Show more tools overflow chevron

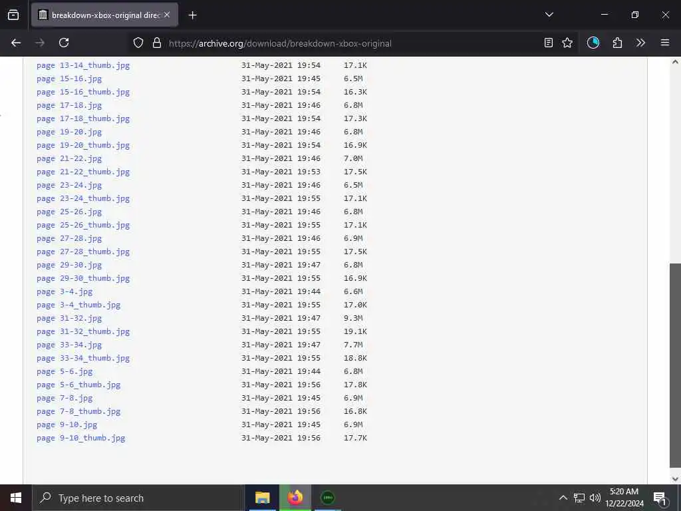(x=640, y=43)
